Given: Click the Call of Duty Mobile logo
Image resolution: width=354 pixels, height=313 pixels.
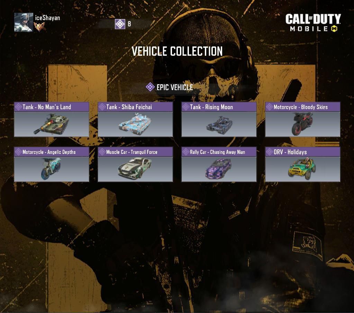Looking at the screenshot, I should click(x=313, y=23).
